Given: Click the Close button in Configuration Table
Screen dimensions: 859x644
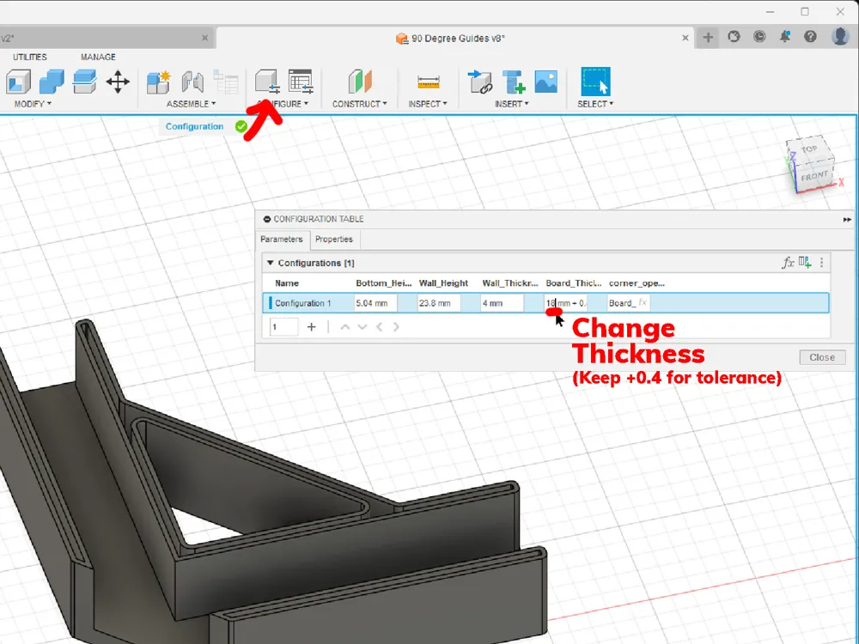Looking at the screenshot, I should pyautogui.click(x=822, y=357).
